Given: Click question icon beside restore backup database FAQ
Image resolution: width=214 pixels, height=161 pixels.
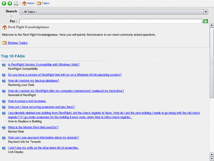Looking at the screenshot, I should tap(4, 81).
